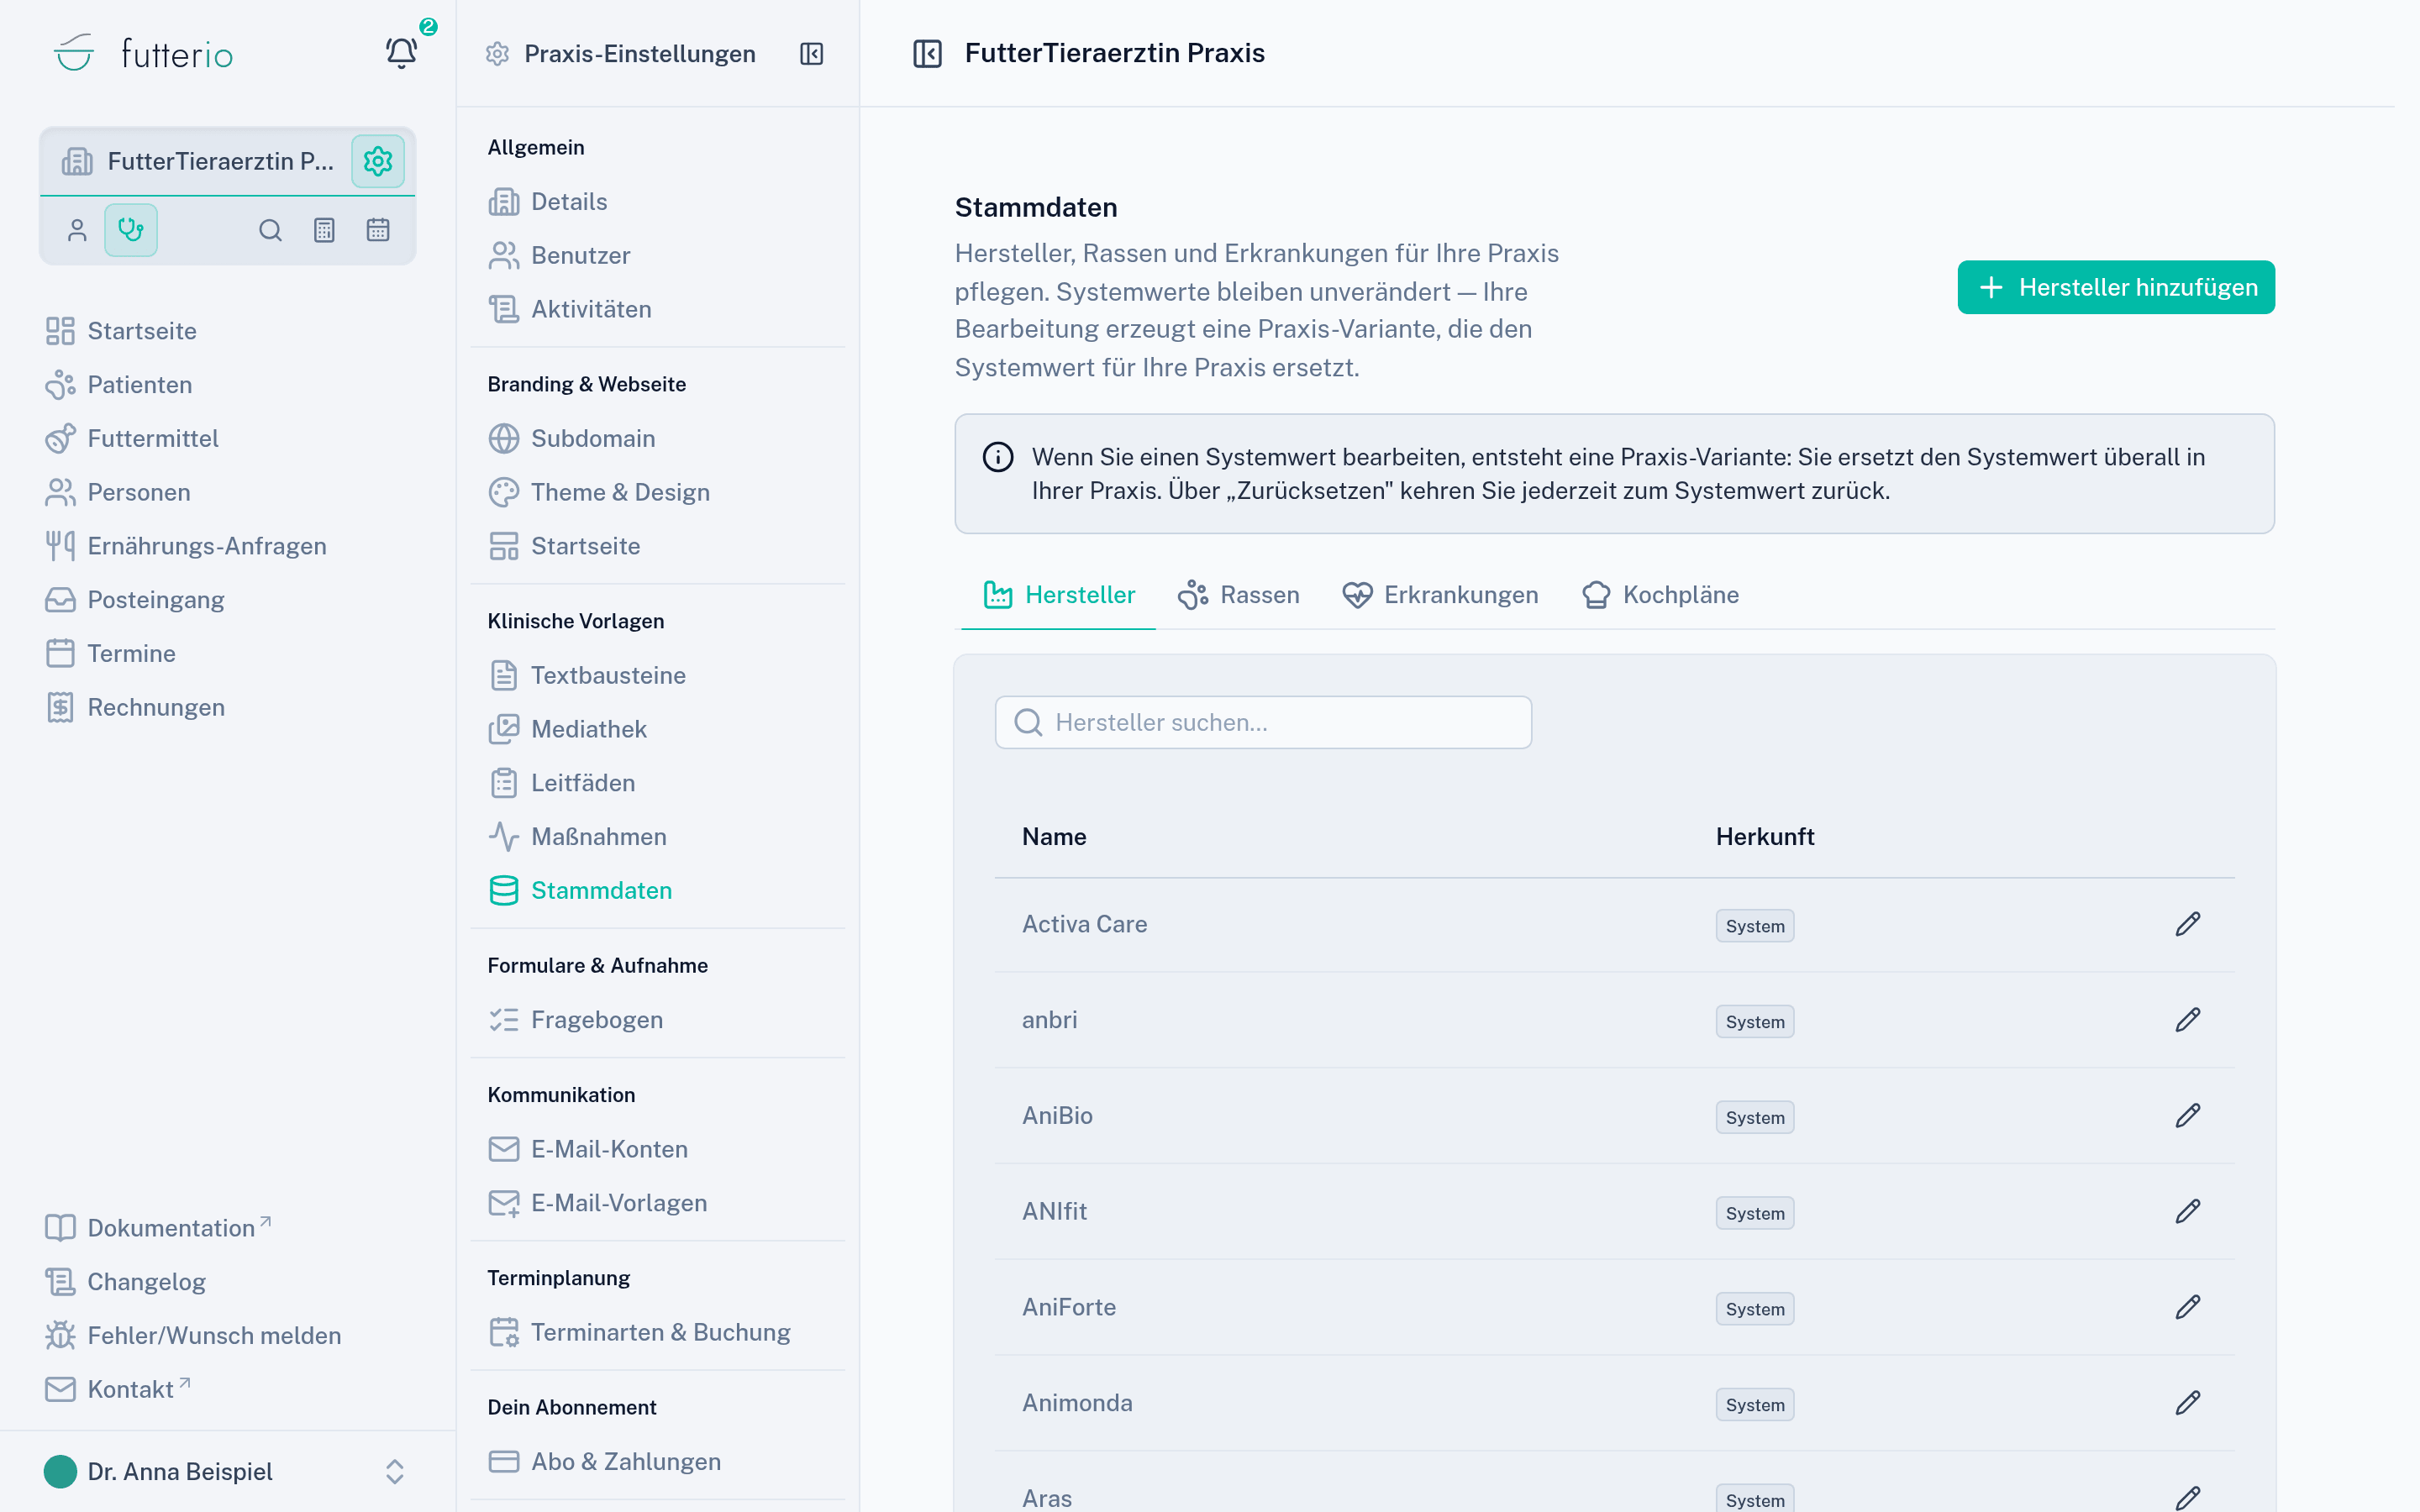Select the person icon in practice switcher
The image size is (2420, 1512).
(77, 230)
